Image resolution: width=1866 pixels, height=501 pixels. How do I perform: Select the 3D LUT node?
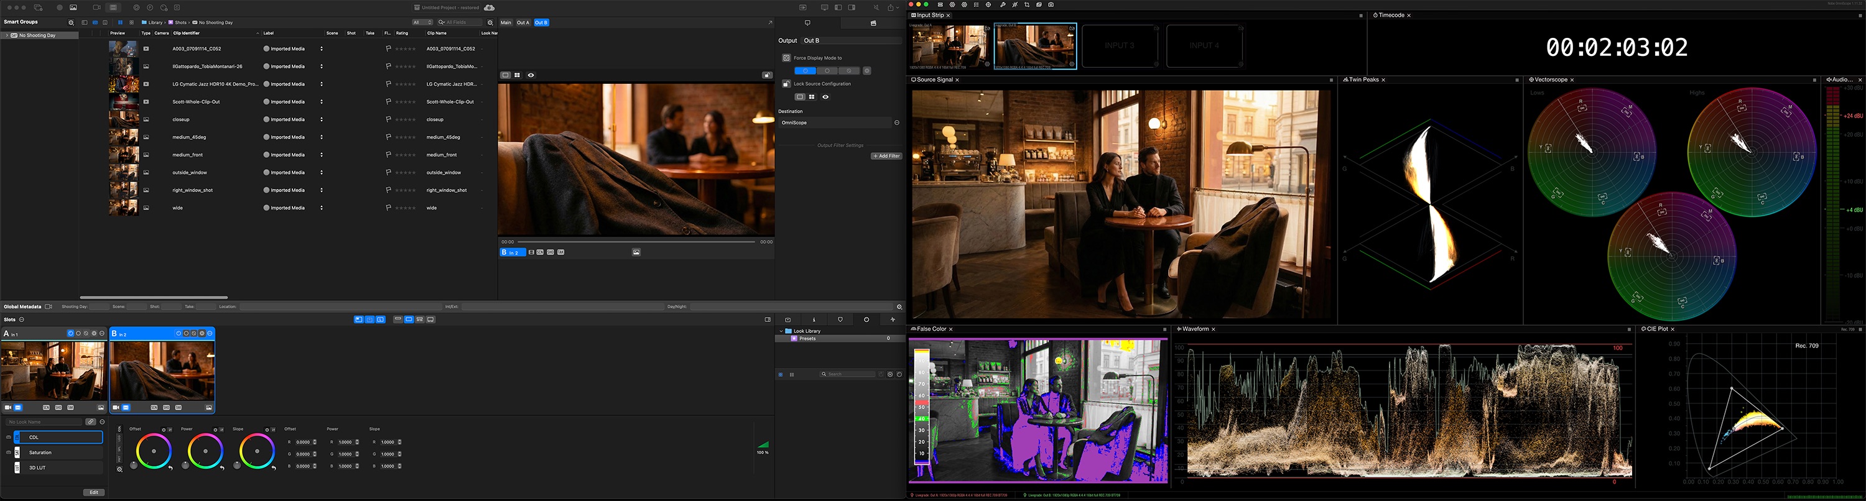pyautogui.click(x=58, y=467)
